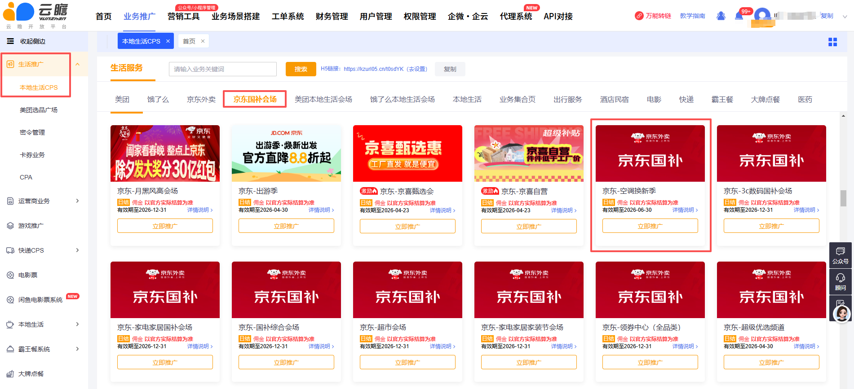Image resolution: width=854 pixels, height=389 pixels.
Task: Open the 公众号 floating widget icon
Action: [840, 255]
